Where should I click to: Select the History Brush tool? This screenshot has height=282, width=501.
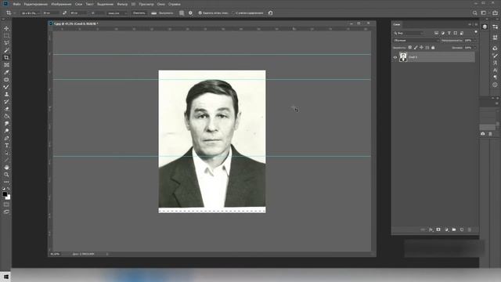tap(6, 102)
